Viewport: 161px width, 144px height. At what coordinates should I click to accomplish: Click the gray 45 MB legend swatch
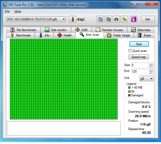click(129, 88)
